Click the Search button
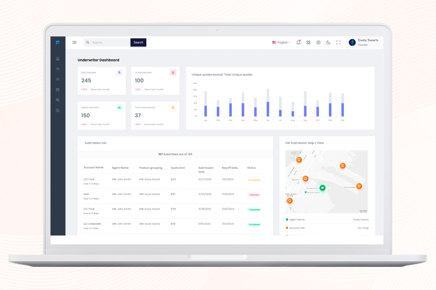 pos(138,42)
